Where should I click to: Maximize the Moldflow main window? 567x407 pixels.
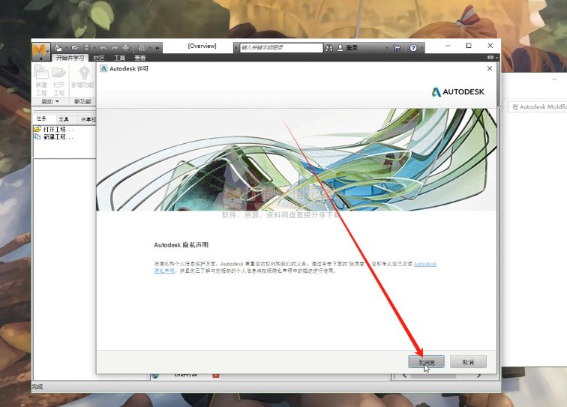pyautogui.click(x=469, y=46)
